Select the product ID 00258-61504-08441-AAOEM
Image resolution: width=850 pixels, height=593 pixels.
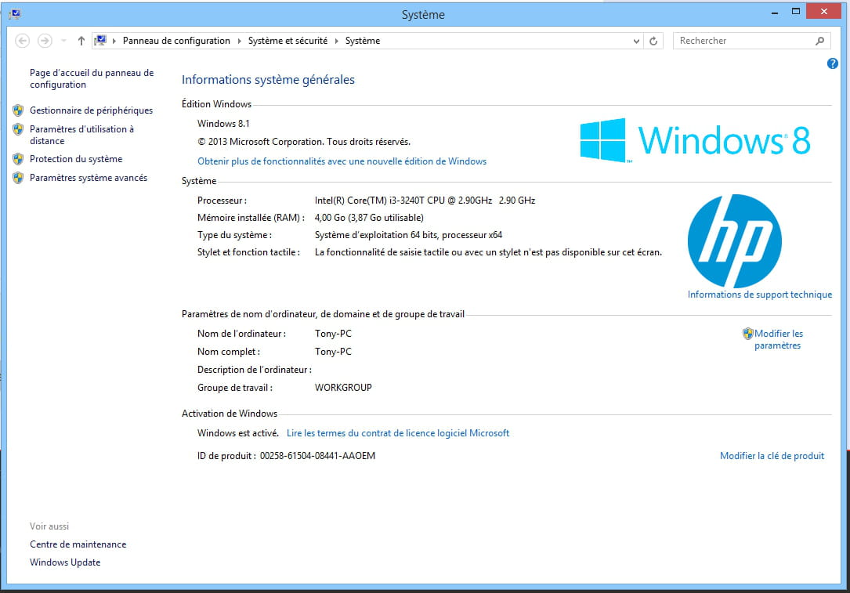(x=317, y=456)
